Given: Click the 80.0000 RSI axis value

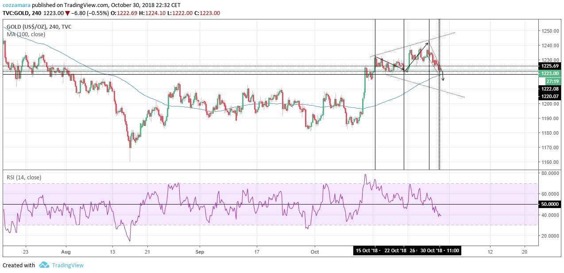Looking at the screenshot, I should [550, 173].
